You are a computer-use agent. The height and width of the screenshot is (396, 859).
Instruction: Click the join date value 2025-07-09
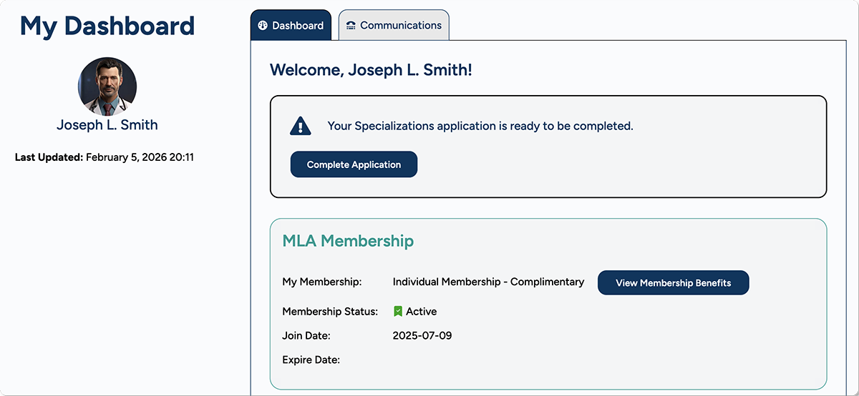point(422,336)
